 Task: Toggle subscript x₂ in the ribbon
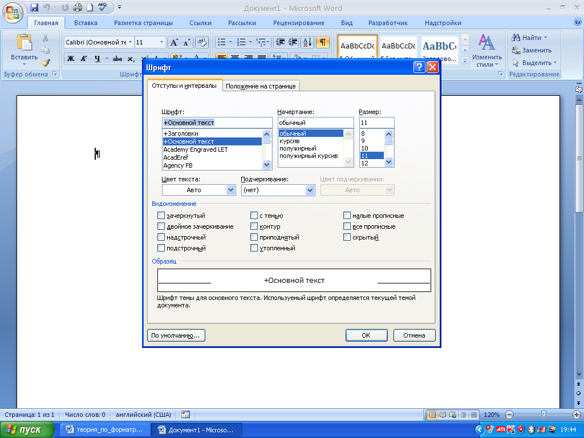coord(131,59)
